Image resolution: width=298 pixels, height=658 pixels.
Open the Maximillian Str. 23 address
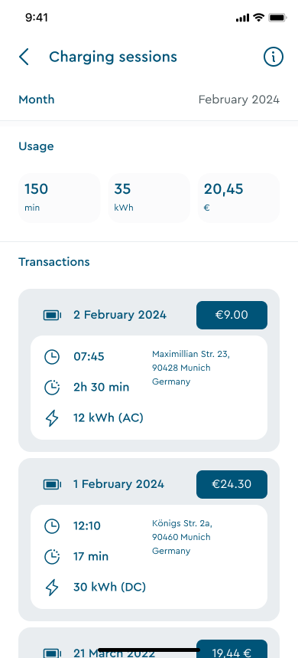click(x=191, y=368)
